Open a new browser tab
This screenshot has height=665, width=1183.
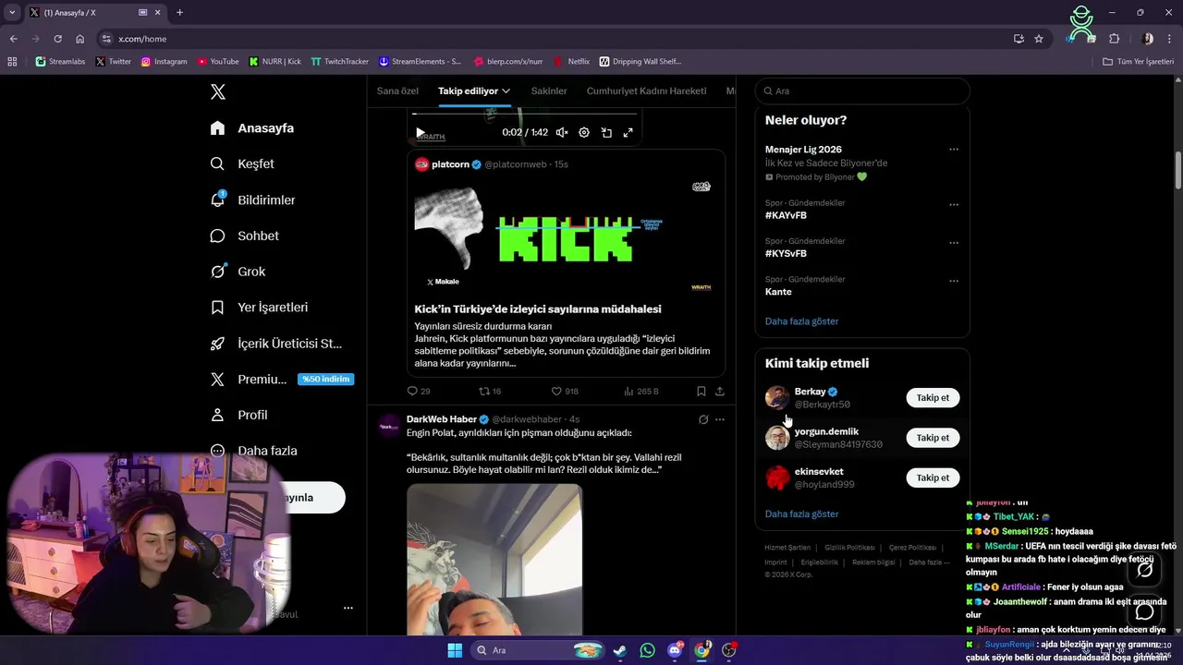[x=179, y=13]
